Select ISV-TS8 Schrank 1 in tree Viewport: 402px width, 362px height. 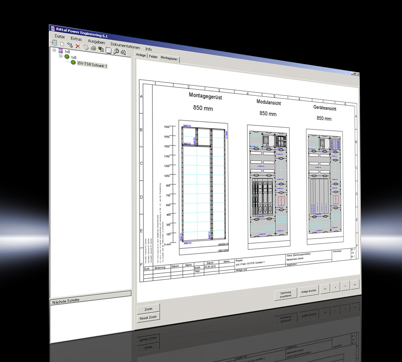(x=92, y=65)
